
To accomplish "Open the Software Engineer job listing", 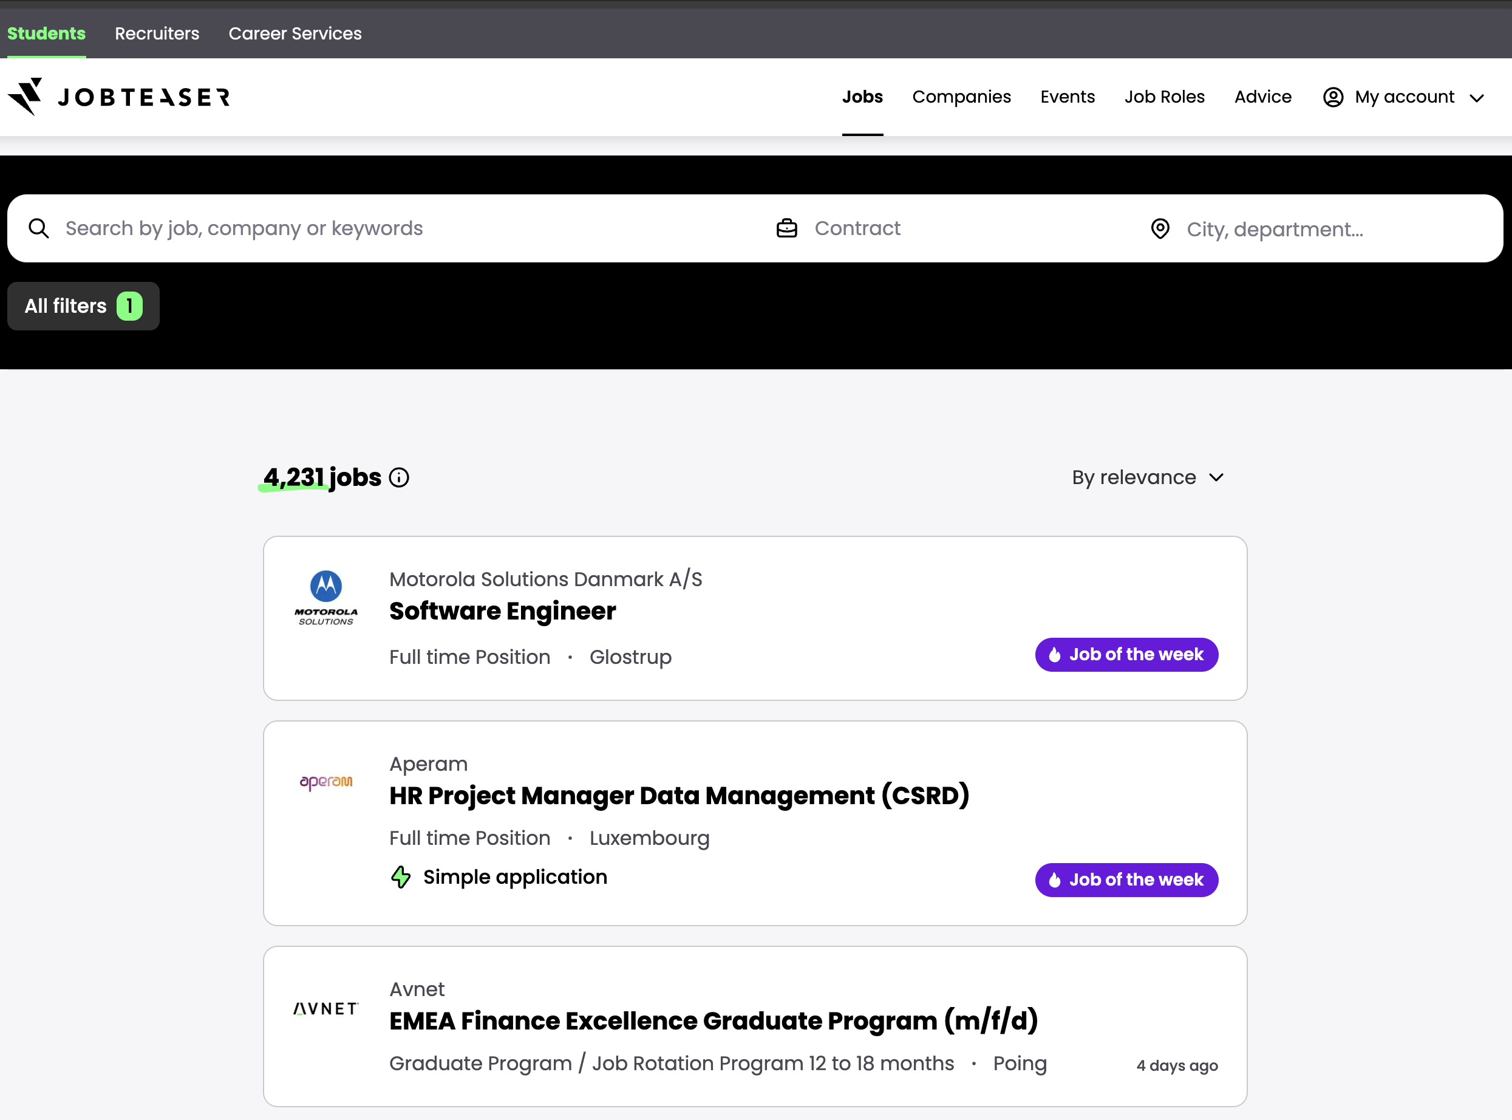I will [502, 610].
